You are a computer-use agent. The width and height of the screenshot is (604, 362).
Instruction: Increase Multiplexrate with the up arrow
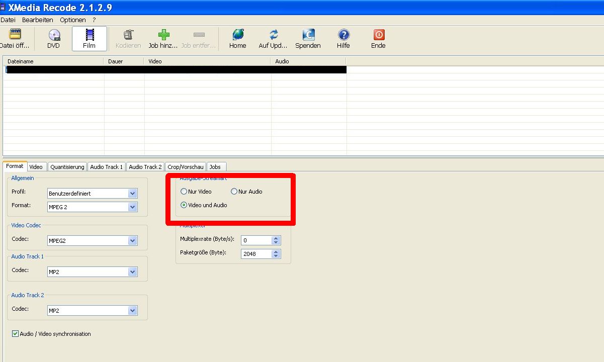pos(276,238)
